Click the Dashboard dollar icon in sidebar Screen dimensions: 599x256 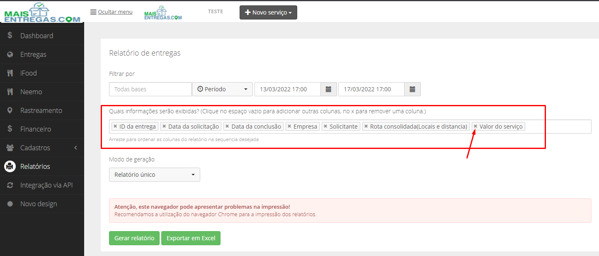pos(10,36)
